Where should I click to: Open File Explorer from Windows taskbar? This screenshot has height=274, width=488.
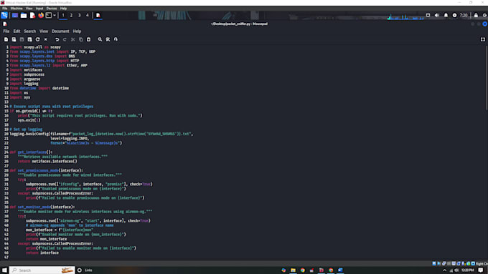294,270
